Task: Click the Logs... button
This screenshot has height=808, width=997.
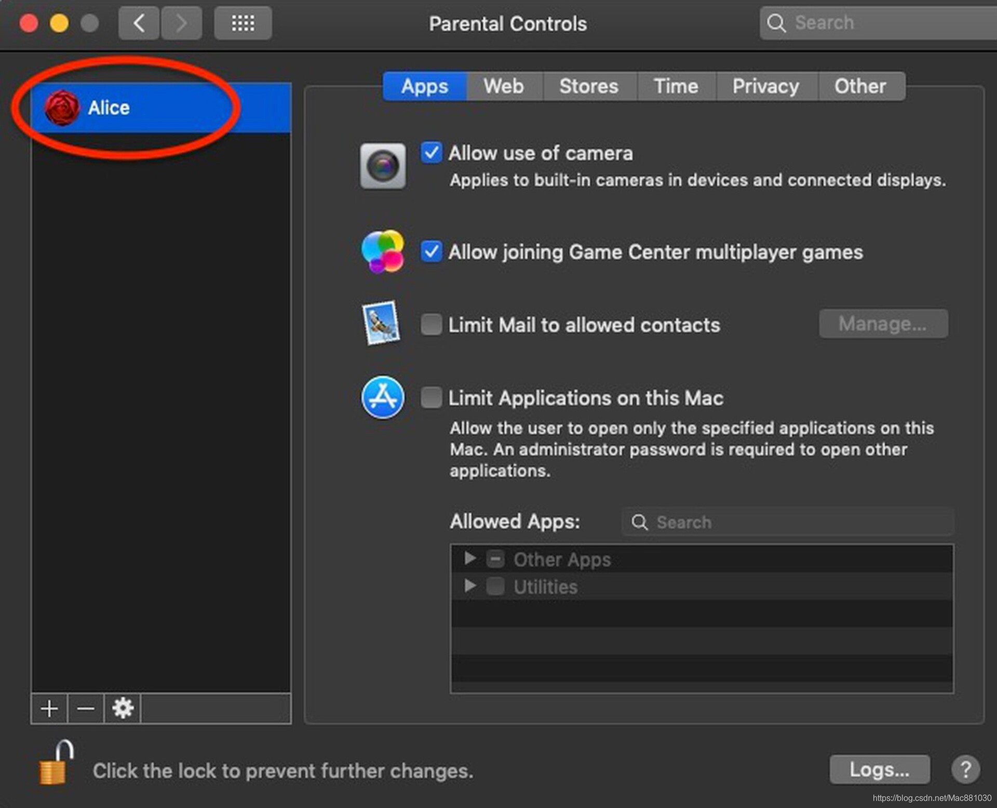Action: click(879, 770)
